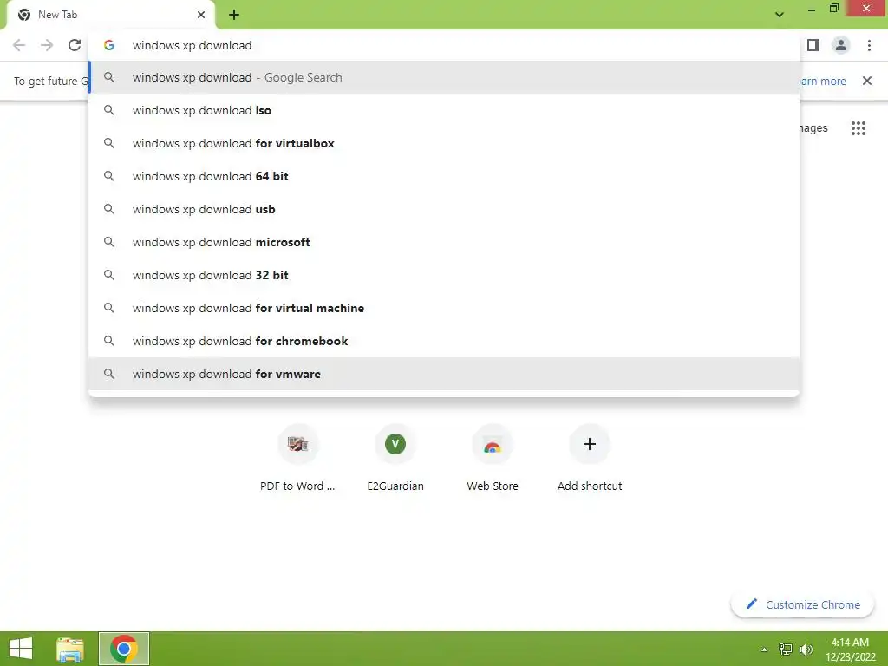Choose 'windows xp download for virtualbox' suggestion

[x=444, y=143]
